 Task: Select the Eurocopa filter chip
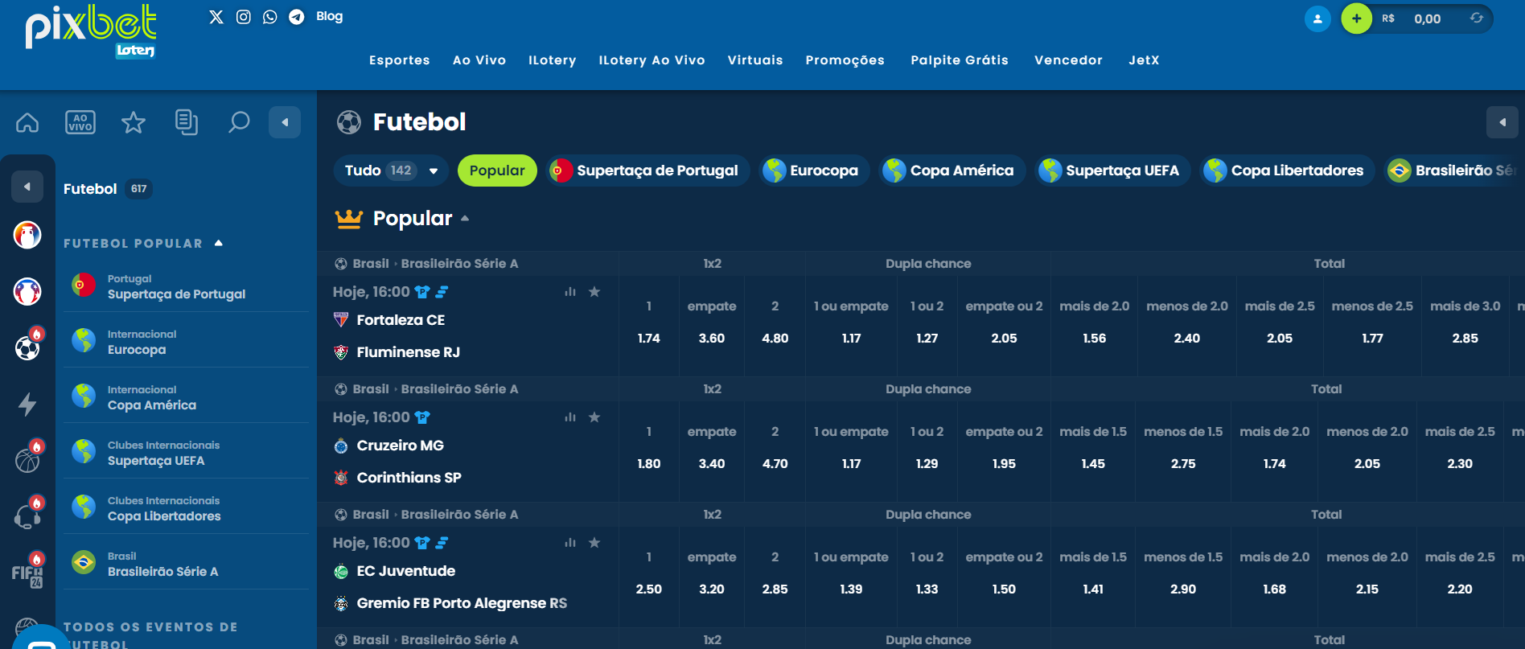pos(814,170)
